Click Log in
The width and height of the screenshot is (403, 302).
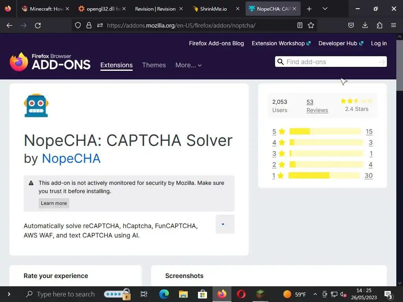tap(379, 43)
